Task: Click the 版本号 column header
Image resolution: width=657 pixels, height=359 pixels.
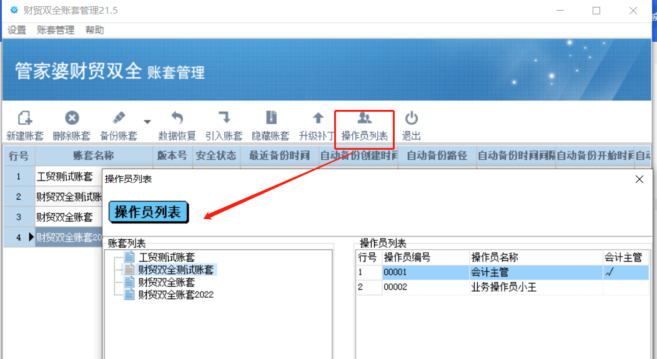Action: 172,156
